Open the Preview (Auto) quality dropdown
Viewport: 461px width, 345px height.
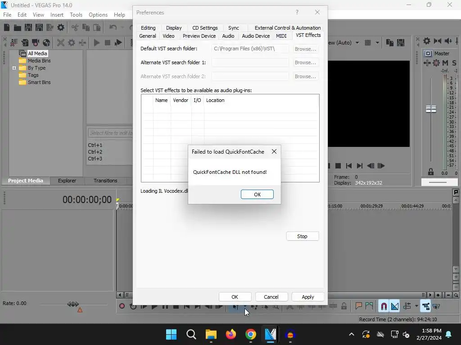point(357,43)
